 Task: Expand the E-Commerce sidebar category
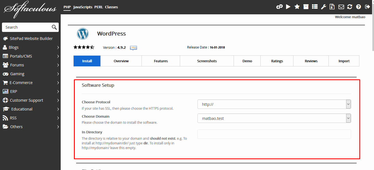pos(30,83)
